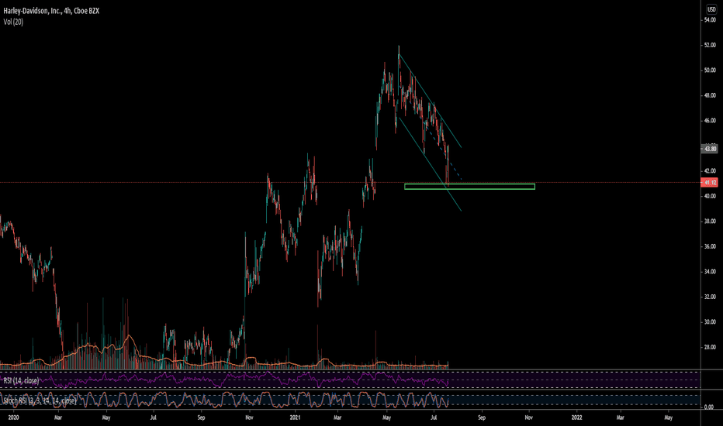Viewport: 723px width, 426px height.
Task: Click the 2021 label on time axis
Action: click(295, 417)
